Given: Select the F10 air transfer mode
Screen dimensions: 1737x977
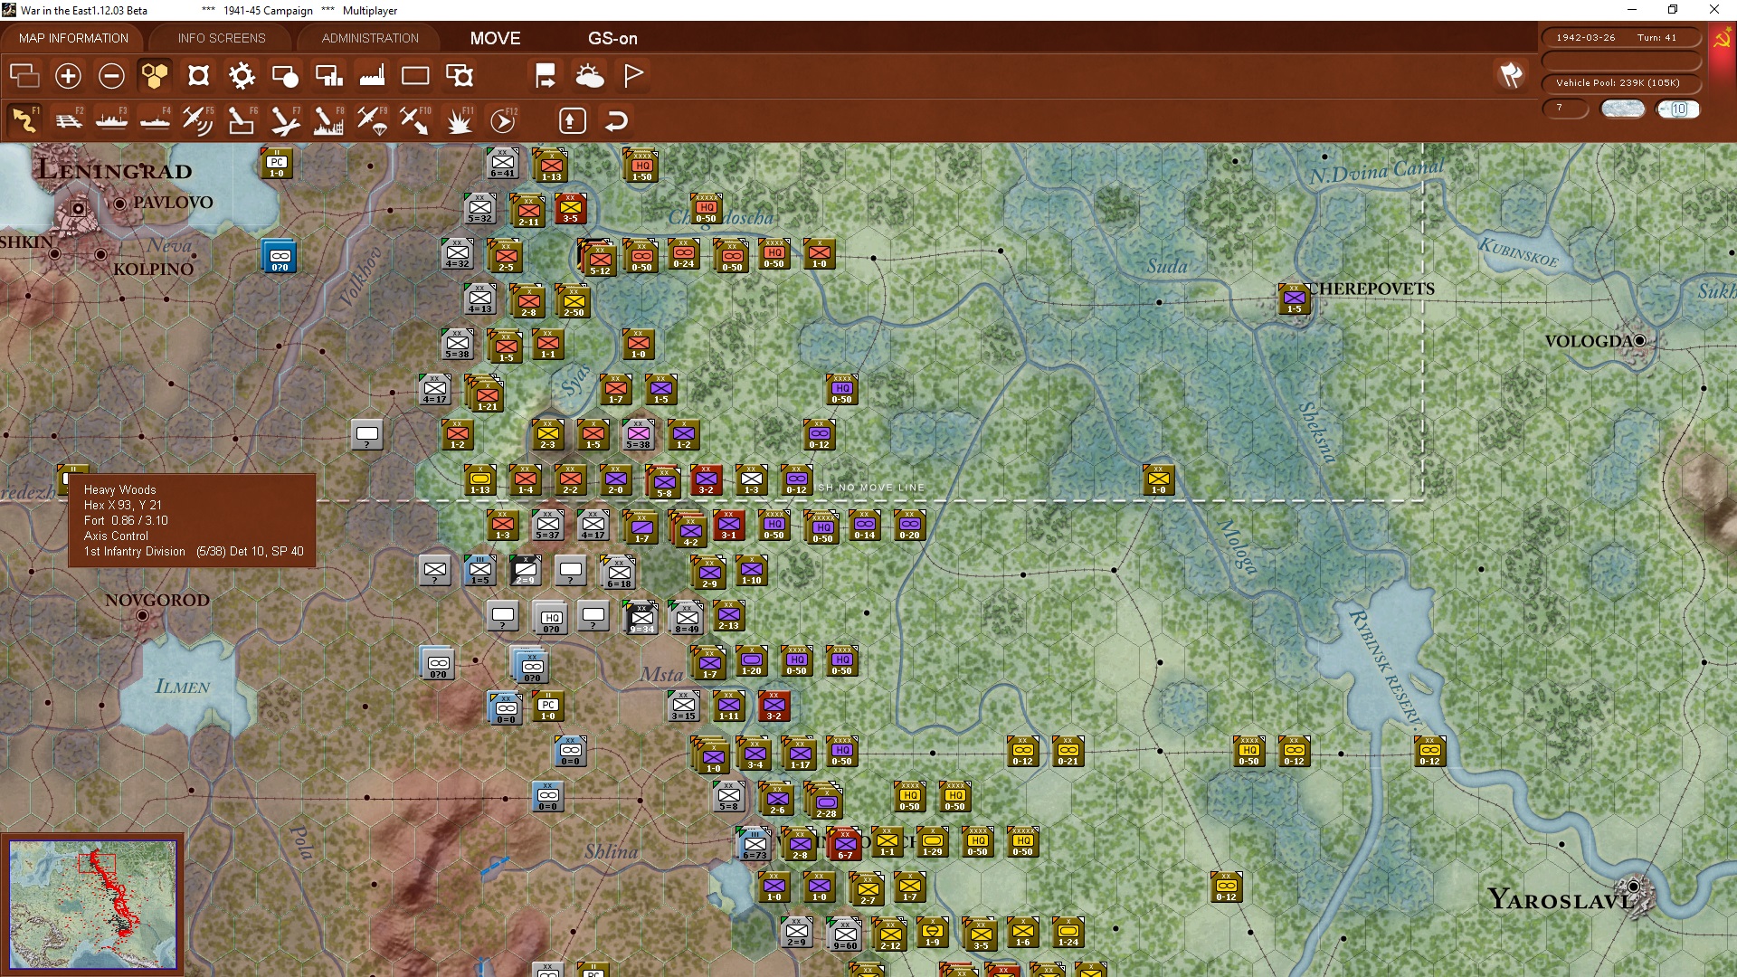Looking at the screenshot, I should point(415,120).
